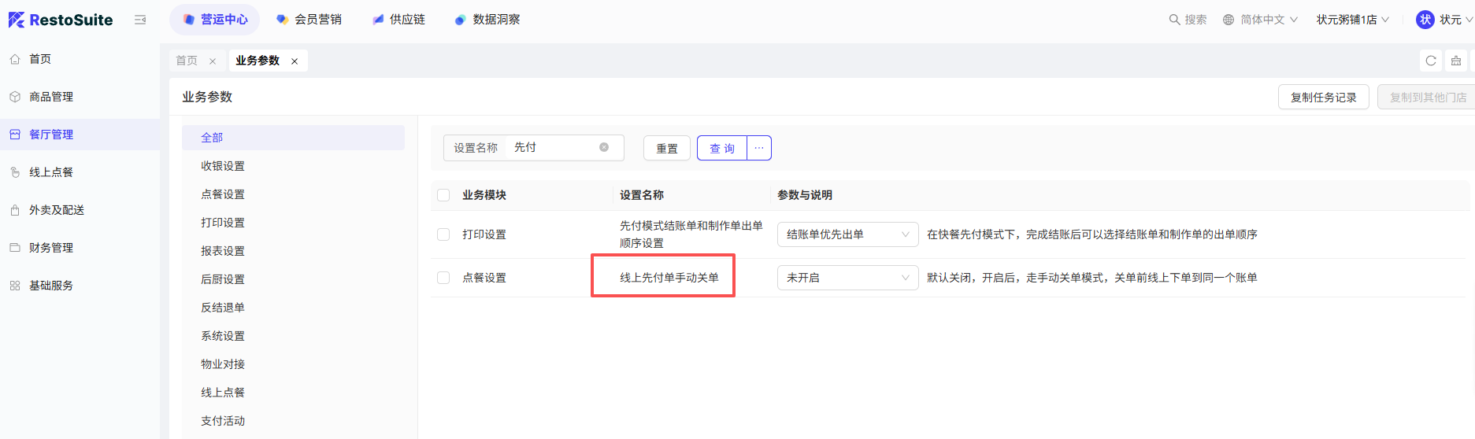Collapse the sidebar with the menu fold icon
This screenshot has height=439, width=1475.
140,20
